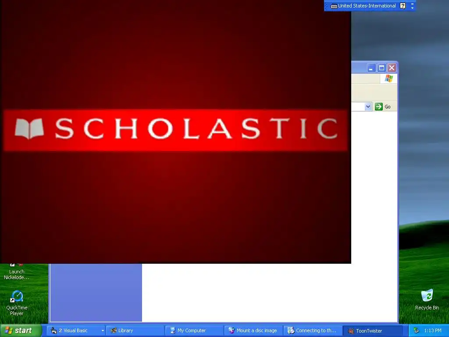Screen dimensions: 449x337
Task: Select the QuickTime Player desktop icon
Action: click(17, 303)
